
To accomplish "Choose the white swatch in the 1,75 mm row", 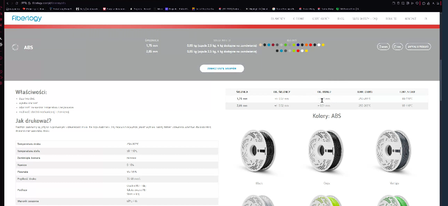I will pyautogui.click(x=319, y=45).
